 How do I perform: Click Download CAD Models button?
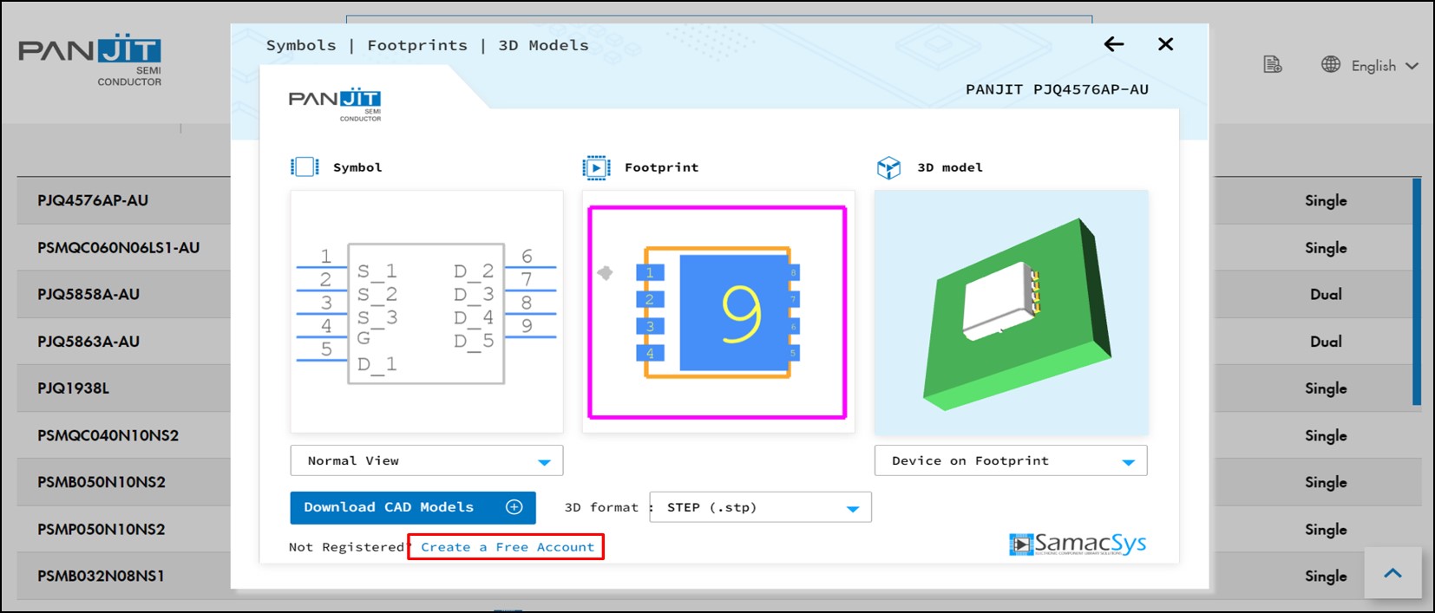pos(413,507)
